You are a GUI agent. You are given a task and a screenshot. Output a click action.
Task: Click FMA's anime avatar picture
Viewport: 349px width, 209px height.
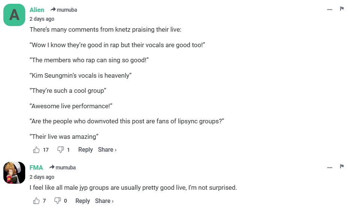coord(14,173)
